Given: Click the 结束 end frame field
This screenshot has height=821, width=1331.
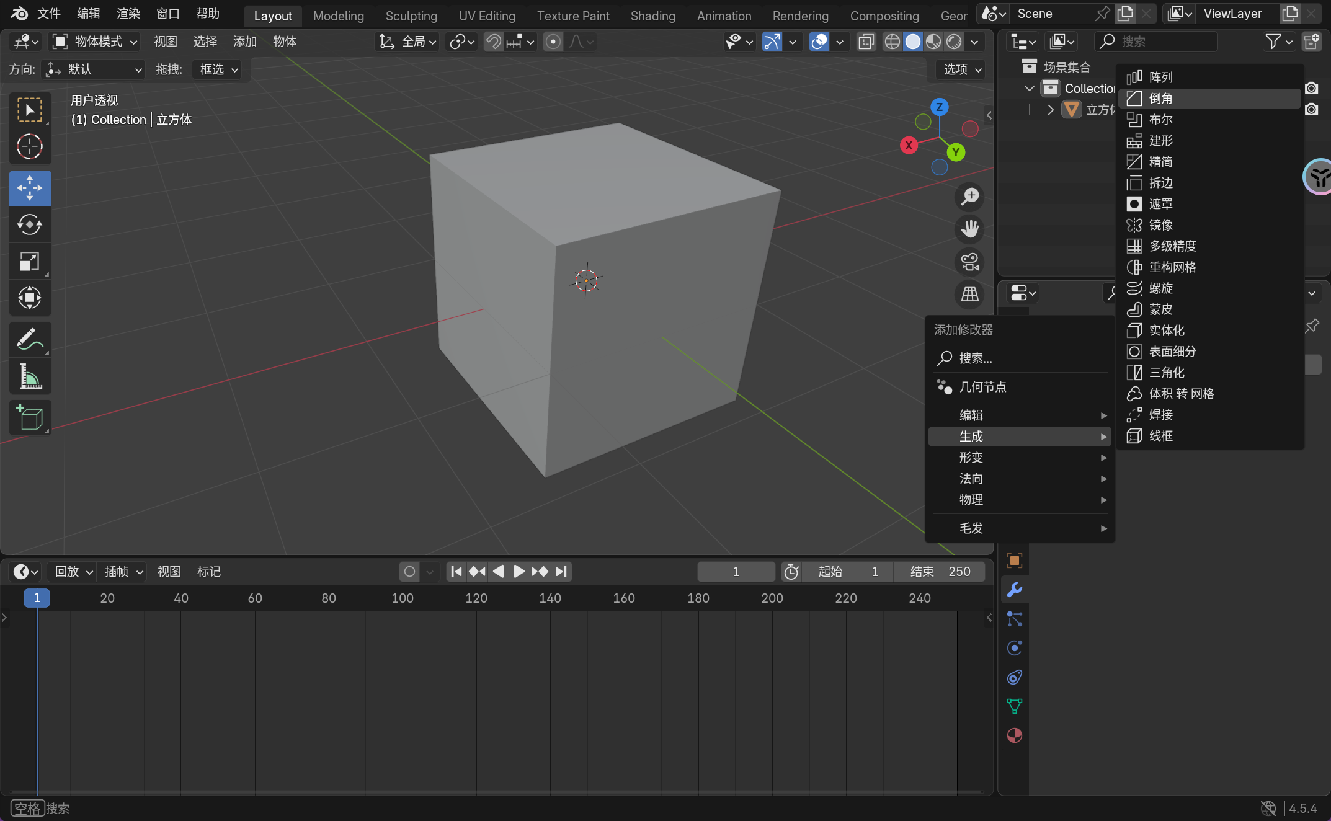Looking at the screenshot, I should pyautogui.click(x=940, y=572).
